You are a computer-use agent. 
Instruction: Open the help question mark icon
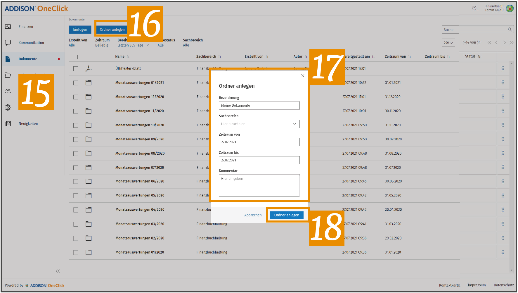474,8
